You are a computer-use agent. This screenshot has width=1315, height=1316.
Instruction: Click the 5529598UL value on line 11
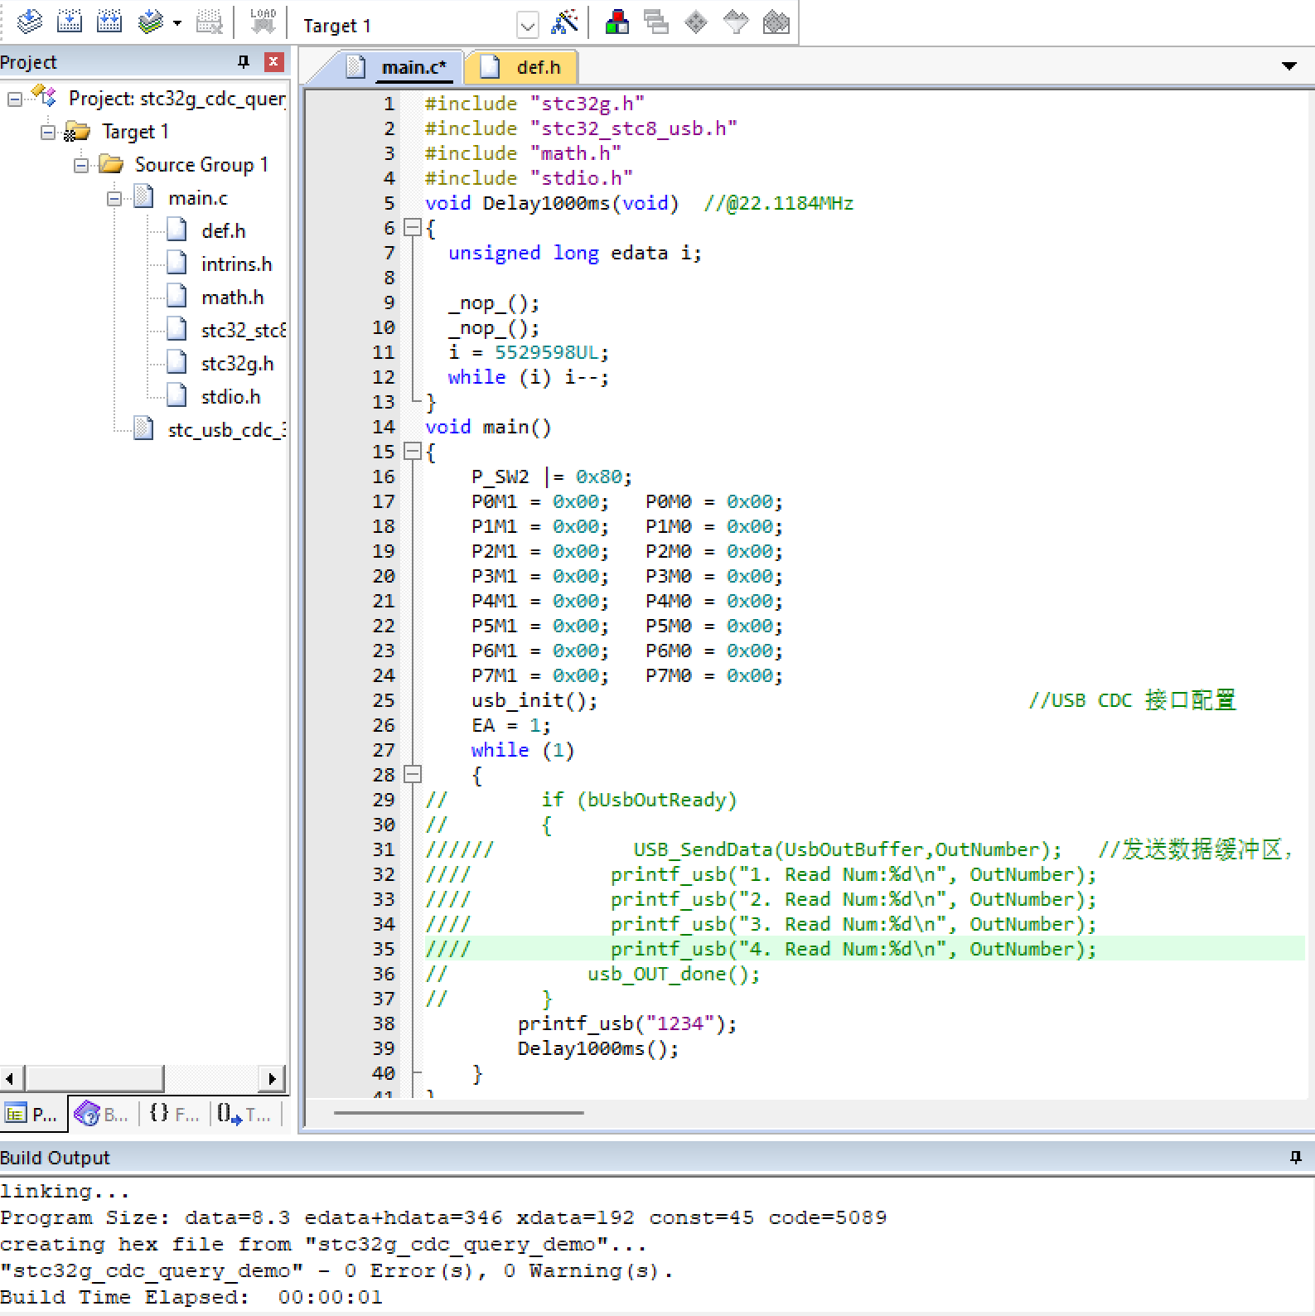[546, 352]
